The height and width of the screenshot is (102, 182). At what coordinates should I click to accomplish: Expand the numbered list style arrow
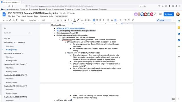point(123,20)
